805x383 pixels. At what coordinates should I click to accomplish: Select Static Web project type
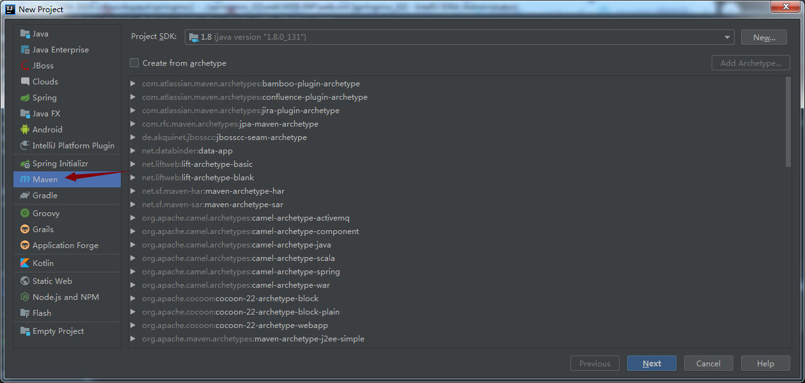[67, 281]
